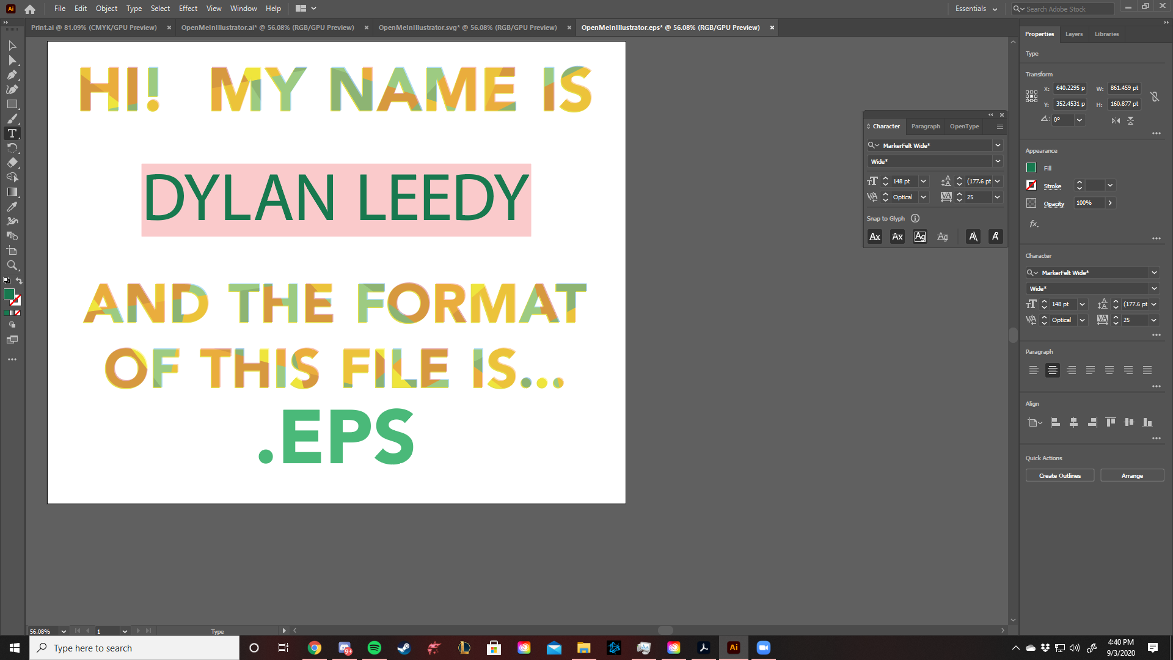This screenshot has height=660, width=1173.
Task: Toggle Constrain Width and Height Proportions link
Action: click(x=1155, y=97)
